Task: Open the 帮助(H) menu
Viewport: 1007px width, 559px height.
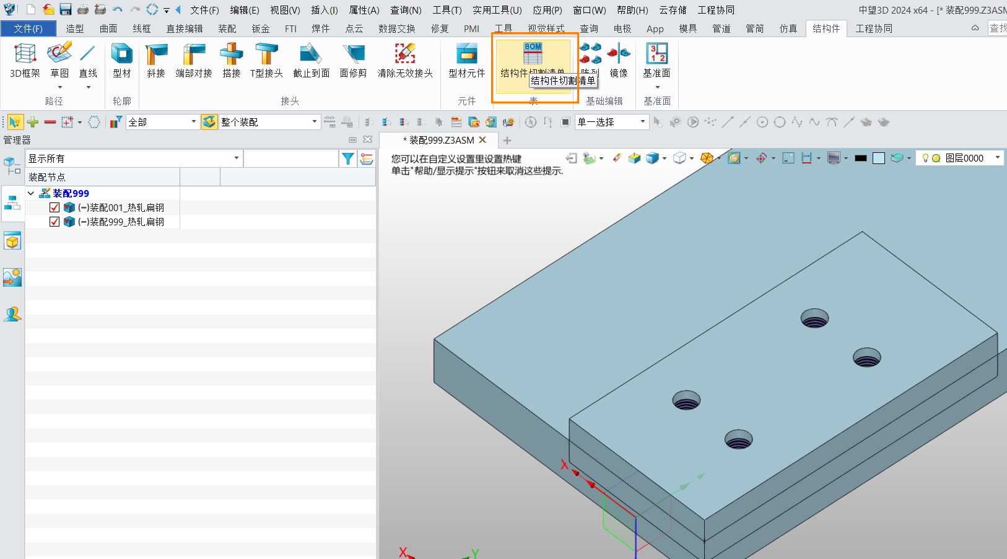Action: pyautogui.click(x=632, y=10)
